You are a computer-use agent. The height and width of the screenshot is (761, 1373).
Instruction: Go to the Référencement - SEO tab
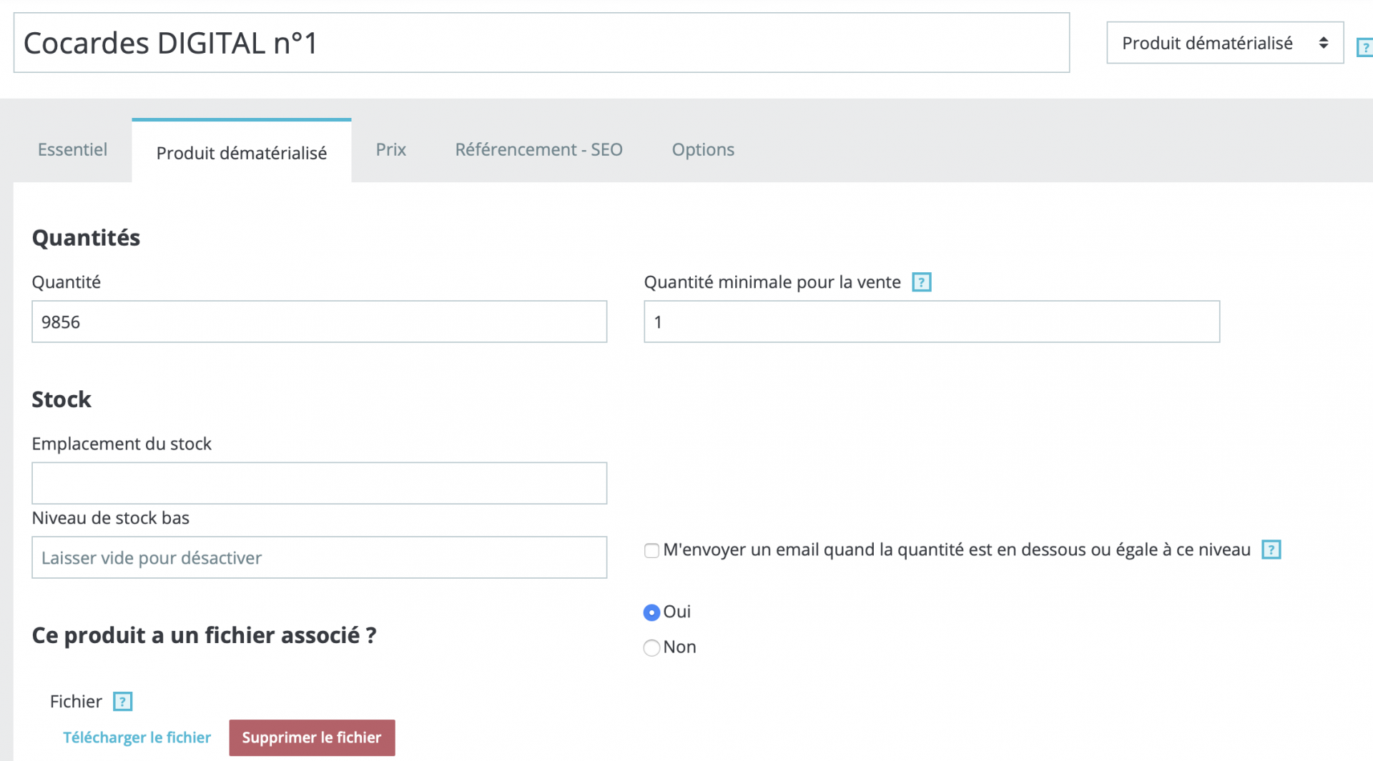(x=538, y=149)
